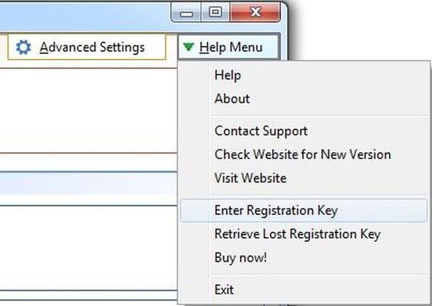The height and width of the screenshot is (306, 432).
Task: Close the window with the red X
Action: point(255,12)
